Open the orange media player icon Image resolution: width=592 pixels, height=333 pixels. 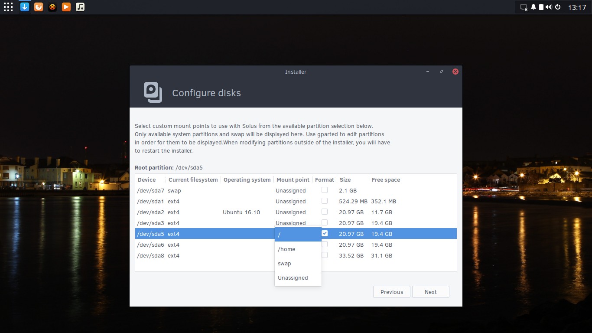coord(66,7)
